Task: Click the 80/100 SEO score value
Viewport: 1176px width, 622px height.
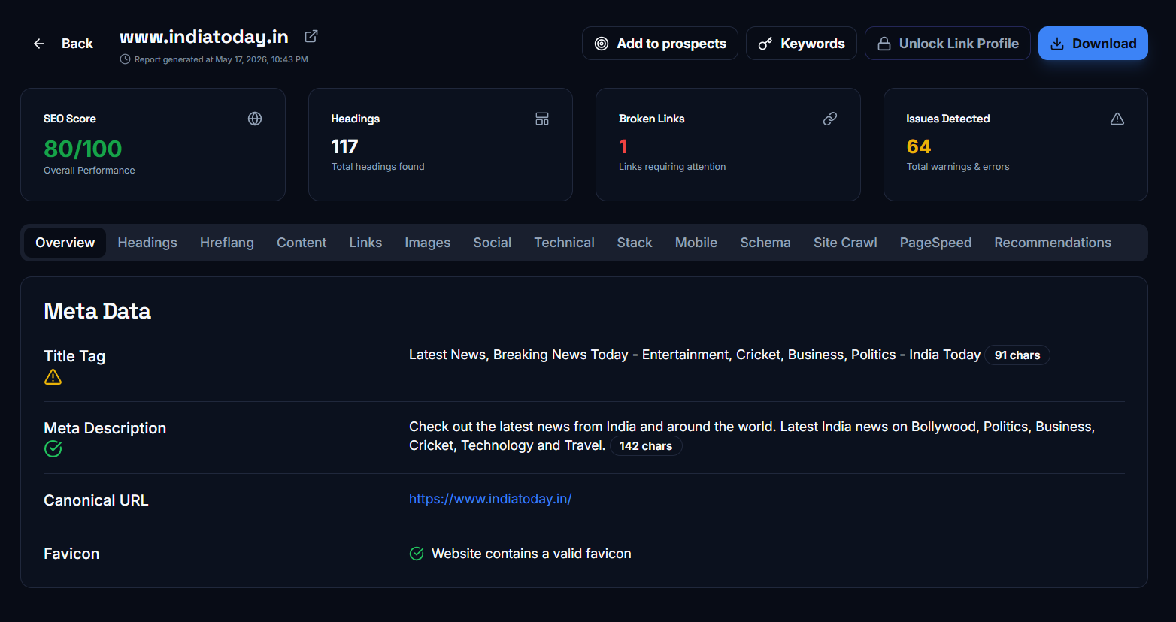Action: click(83, 149)
